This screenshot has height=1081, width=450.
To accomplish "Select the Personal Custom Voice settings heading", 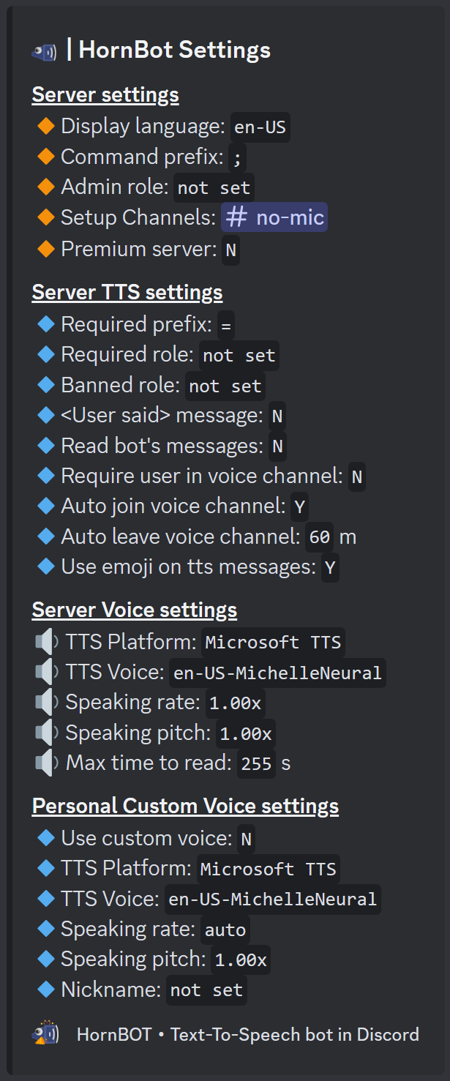I will (x=185, y=805).
